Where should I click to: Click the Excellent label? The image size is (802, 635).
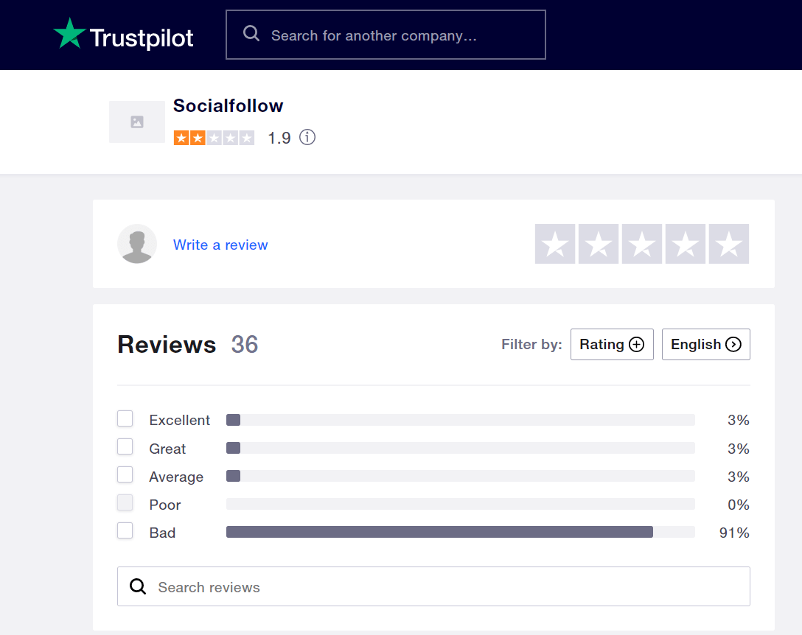click(x=180, y=421)
